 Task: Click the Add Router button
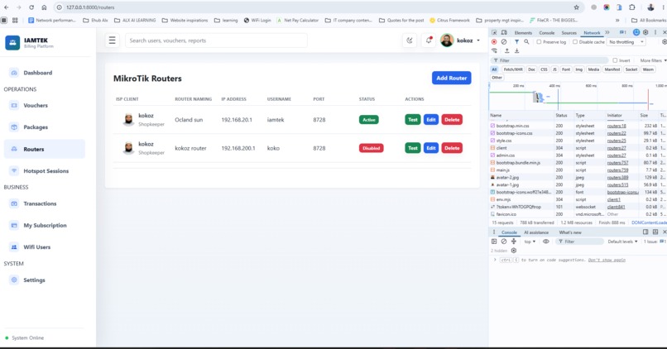[x=451, y=78]
